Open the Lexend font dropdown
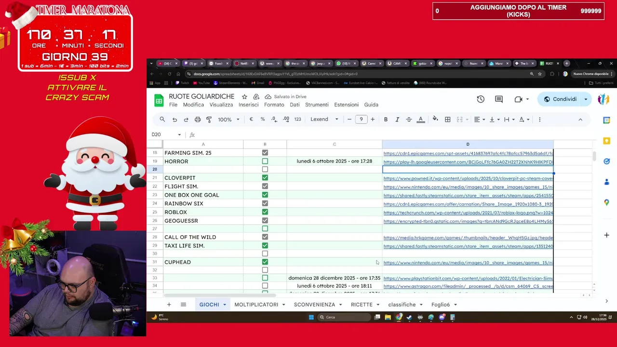This screenshot has width=617, height=347. [x=324, y=120]
